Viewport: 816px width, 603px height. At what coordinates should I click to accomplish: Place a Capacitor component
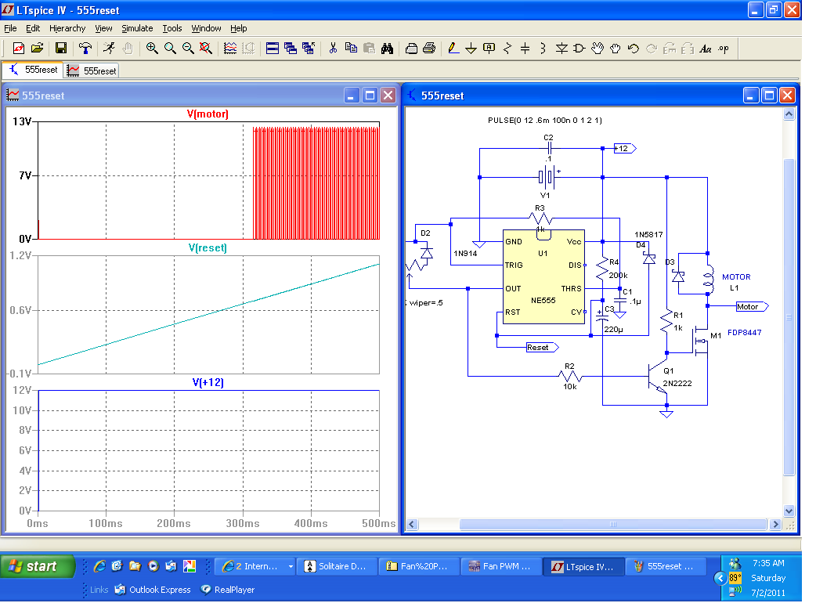pos(525,49)
